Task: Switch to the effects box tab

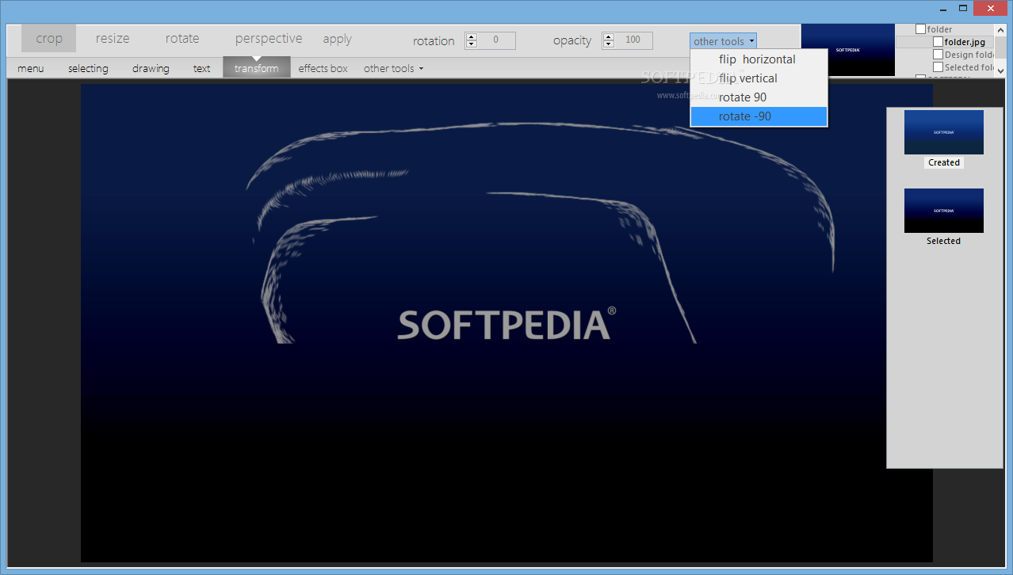Action: tap(323, 69)
